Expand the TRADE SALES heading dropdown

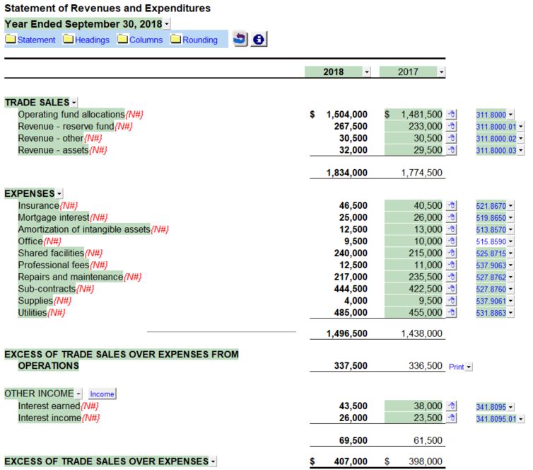point(74,103)
